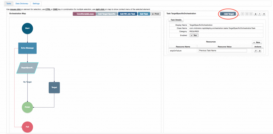Click the Print button

tap(156, 14)
